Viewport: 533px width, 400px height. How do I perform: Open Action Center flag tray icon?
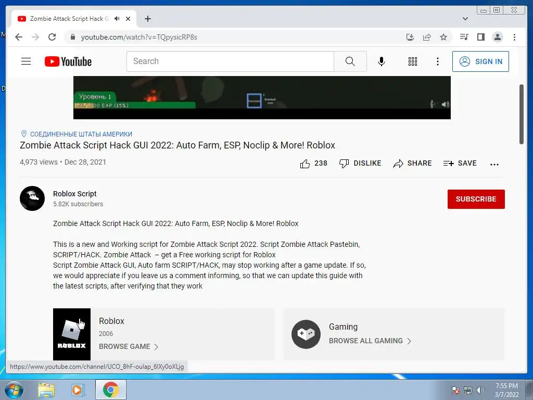(455, 390)
